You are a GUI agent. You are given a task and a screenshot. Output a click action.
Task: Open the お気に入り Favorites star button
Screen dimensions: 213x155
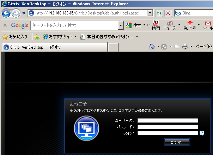15,37
